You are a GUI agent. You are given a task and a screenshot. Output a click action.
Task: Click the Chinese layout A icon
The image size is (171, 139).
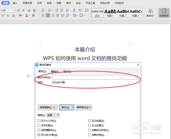(67, 10)
